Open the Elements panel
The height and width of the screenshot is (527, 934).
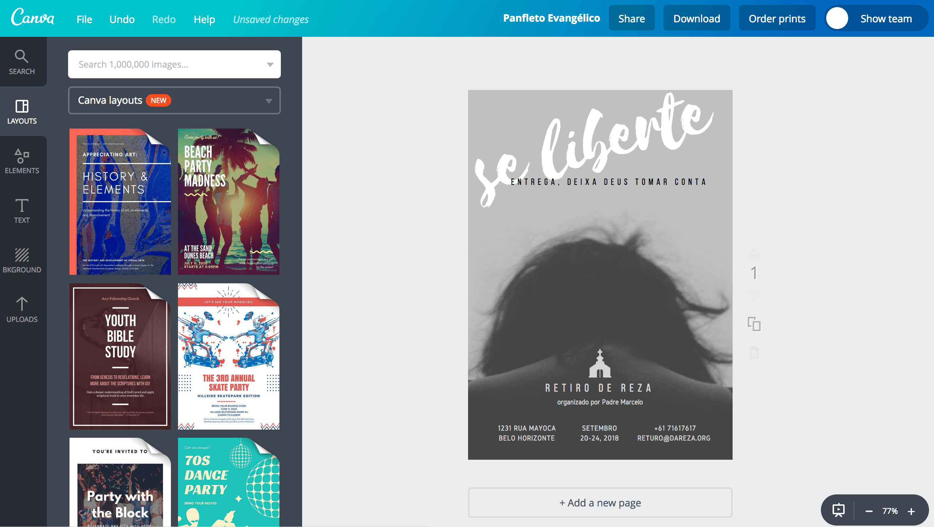pos(22,161)
